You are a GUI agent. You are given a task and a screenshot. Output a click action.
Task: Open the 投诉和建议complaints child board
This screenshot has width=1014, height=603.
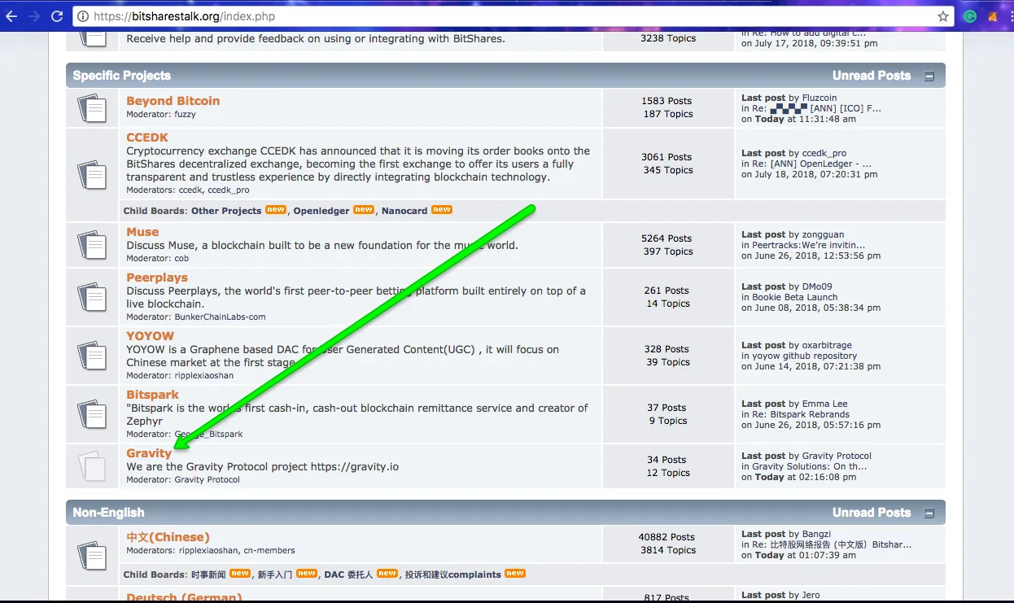453,575
